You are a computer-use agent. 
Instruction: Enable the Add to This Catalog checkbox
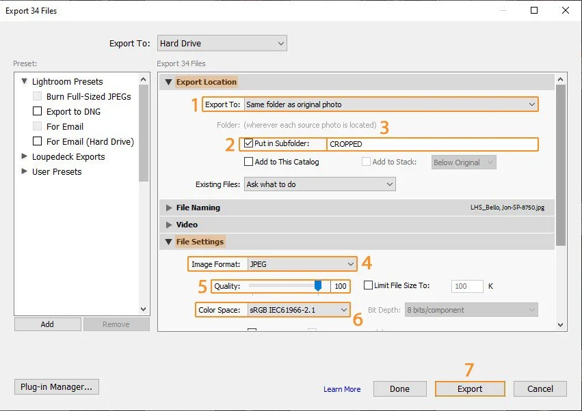tap(249, 162)
